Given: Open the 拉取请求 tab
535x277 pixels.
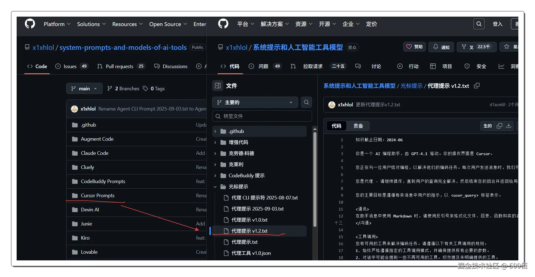Looking at the screenshot, I should [318, 66].
